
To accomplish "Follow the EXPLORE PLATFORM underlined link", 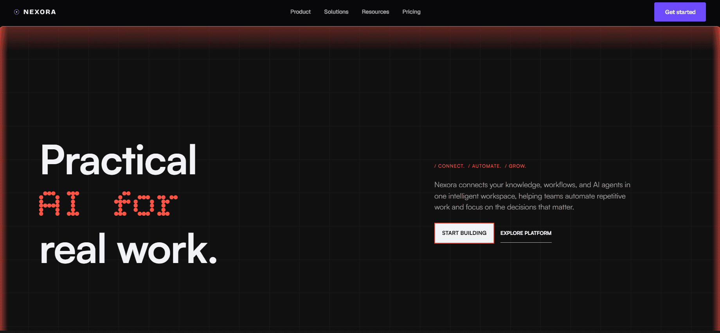I will (x=526, y=233).
